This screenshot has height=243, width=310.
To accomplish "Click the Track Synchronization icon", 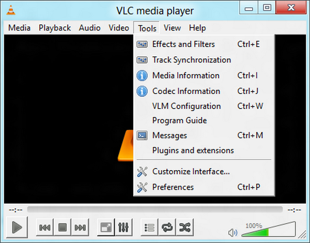I will [x=142, y=60].
